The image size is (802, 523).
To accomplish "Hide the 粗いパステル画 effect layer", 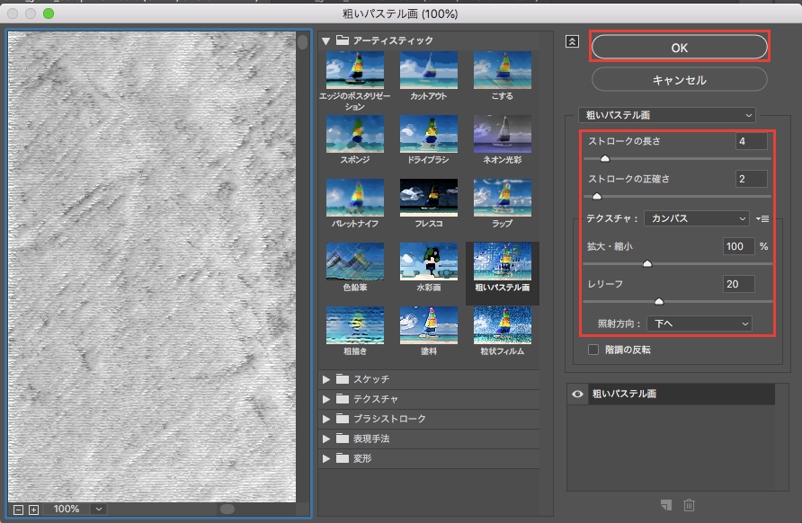I will [x=577, y=394].
